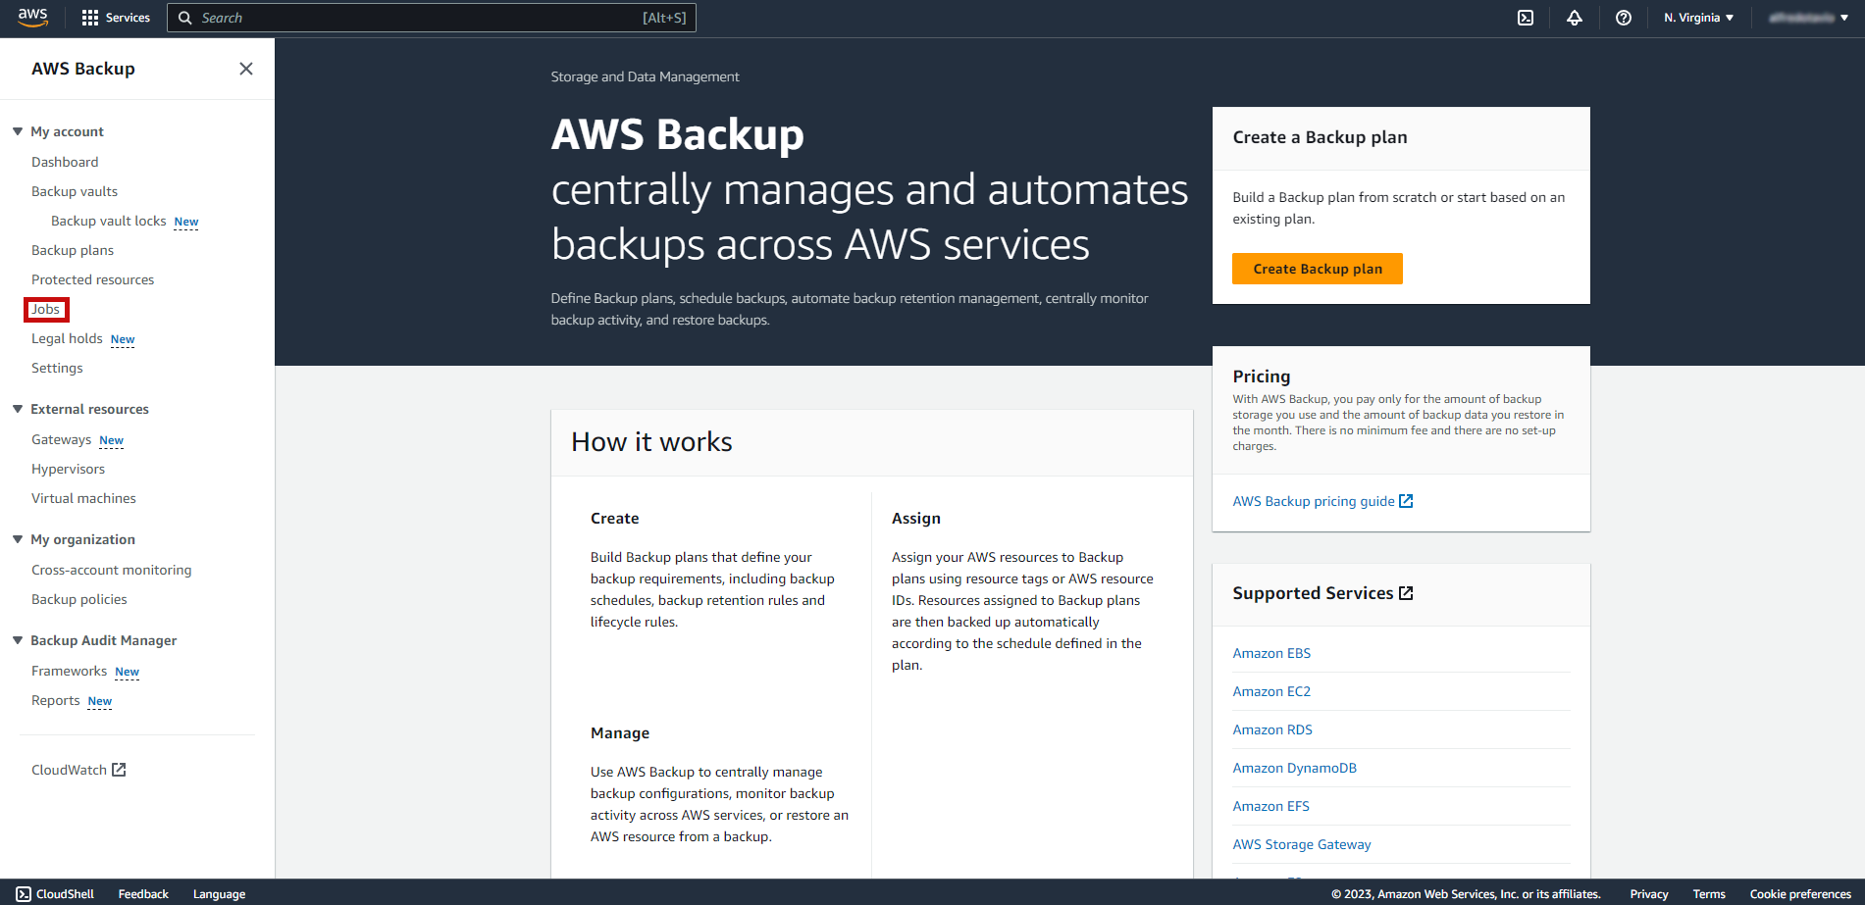The height and width of the screenshot is (905, 1865).
Task: Open the Amazon EFS link
Action: click(x=1271, y=806)
